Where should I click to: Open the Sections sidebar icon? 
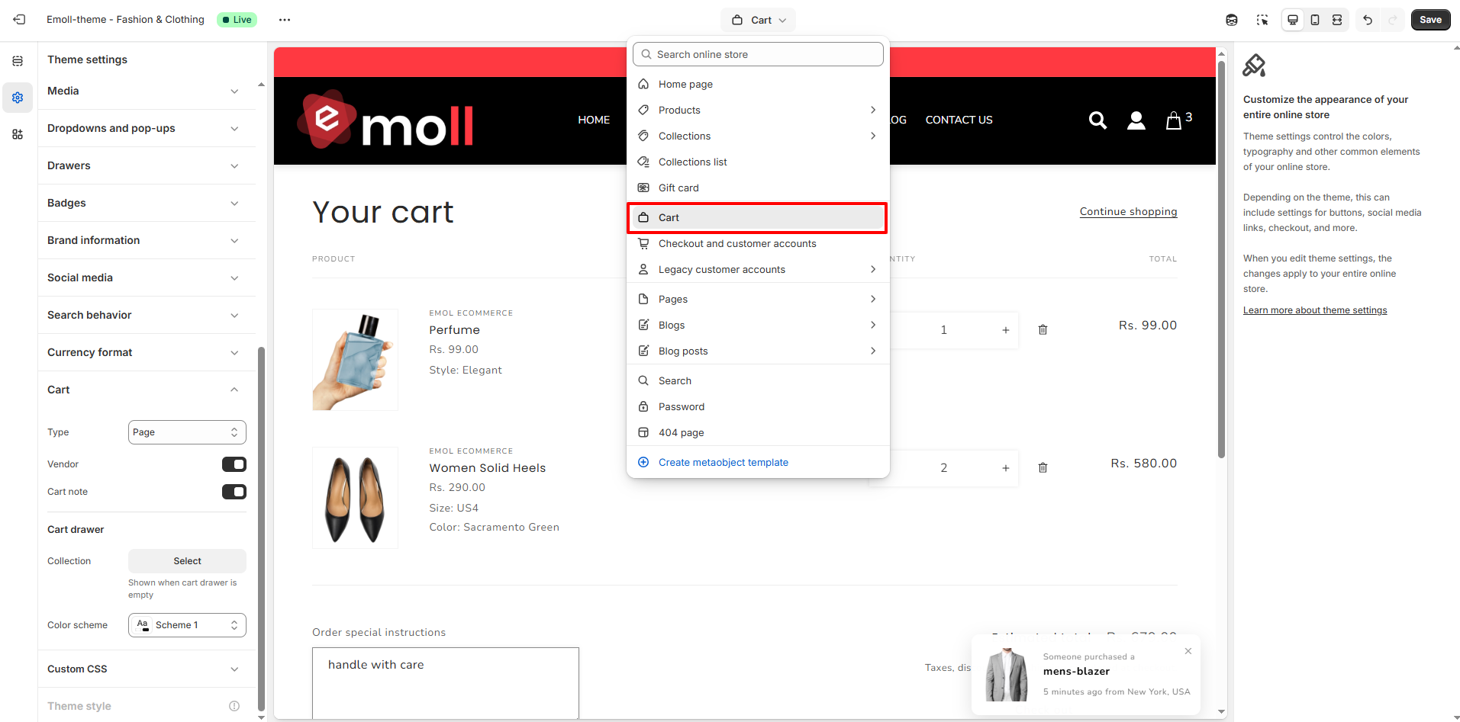pyautogui.click(x=18, y=61)
